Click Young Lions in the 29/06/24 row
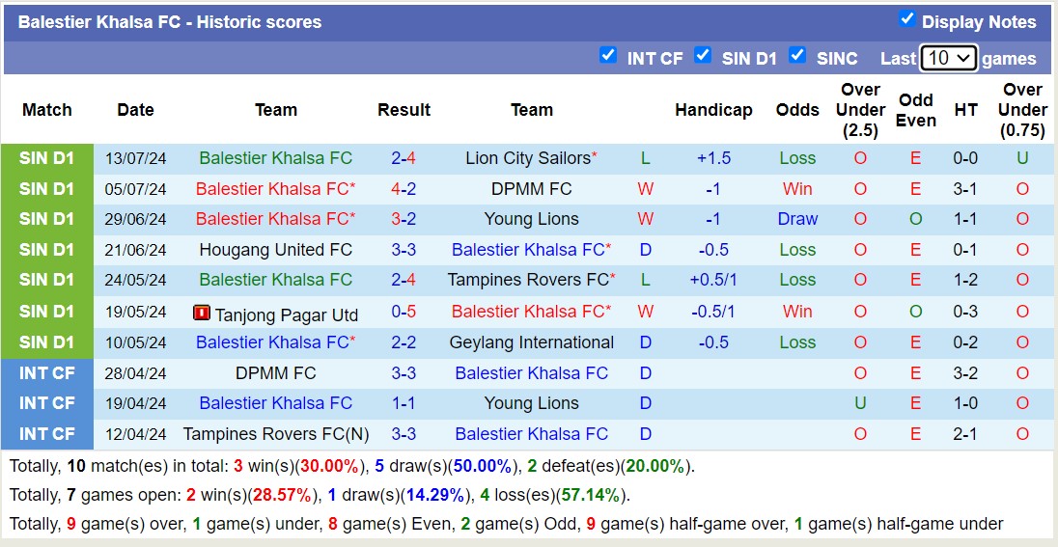The height and width of the screenshot is (547, 1058). click(531, 219)
